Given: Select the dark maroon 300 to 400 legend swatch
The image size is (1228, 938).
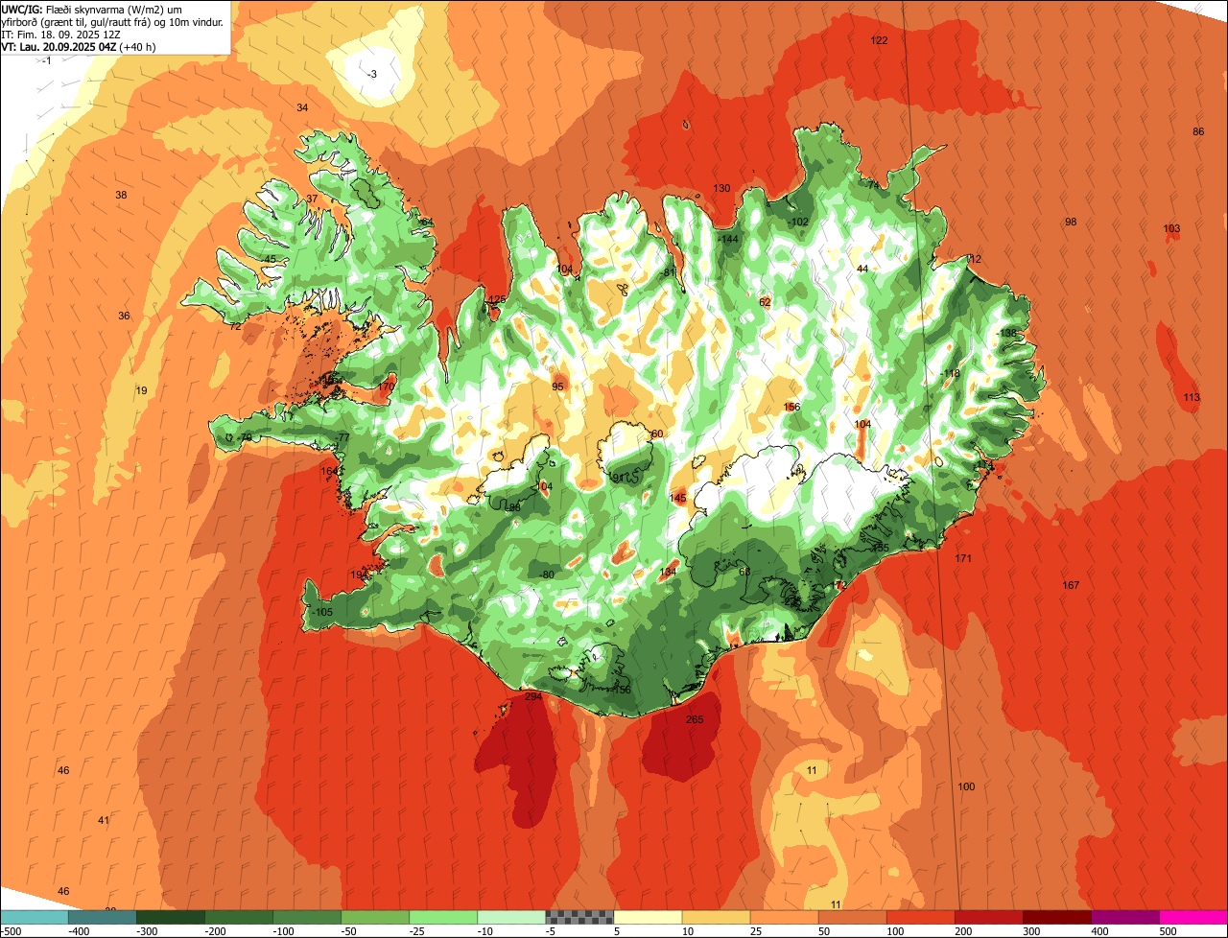Looking at the screenshot, I should pos(1056,917).
